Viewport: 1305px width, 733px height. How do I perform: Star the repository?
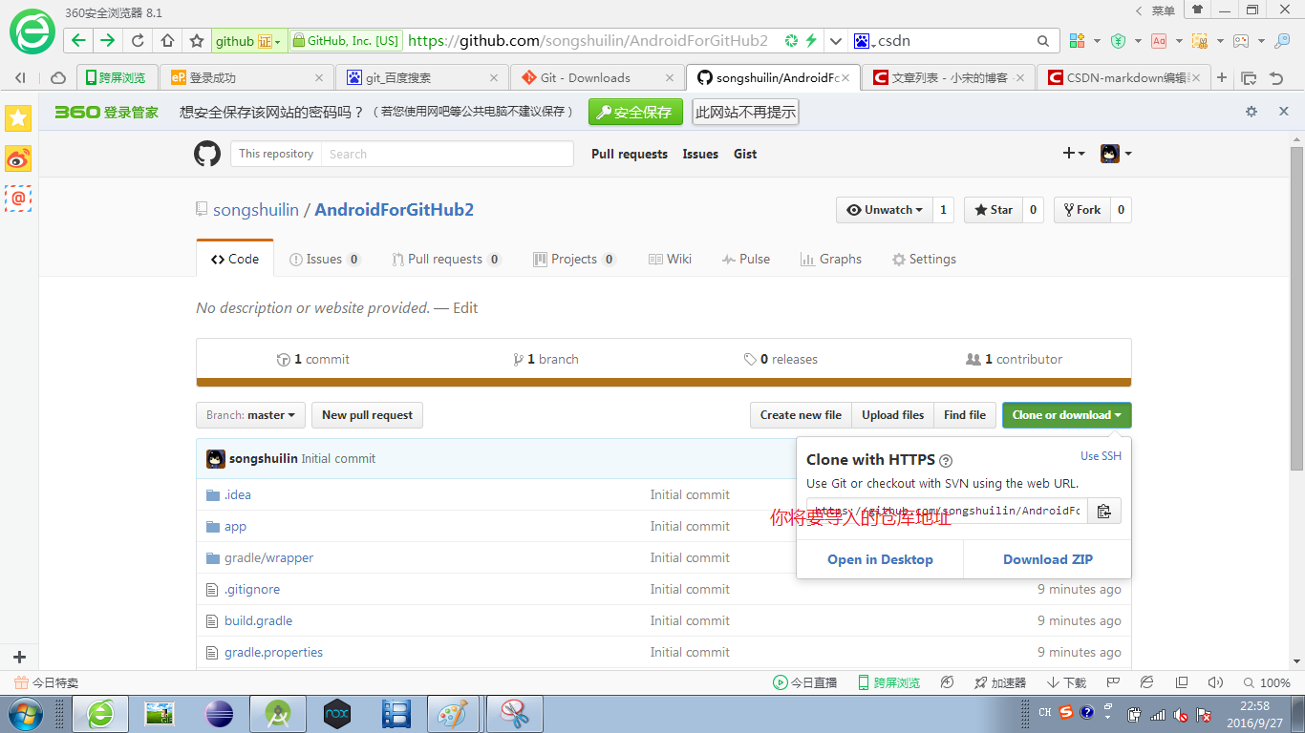point(993,210)
